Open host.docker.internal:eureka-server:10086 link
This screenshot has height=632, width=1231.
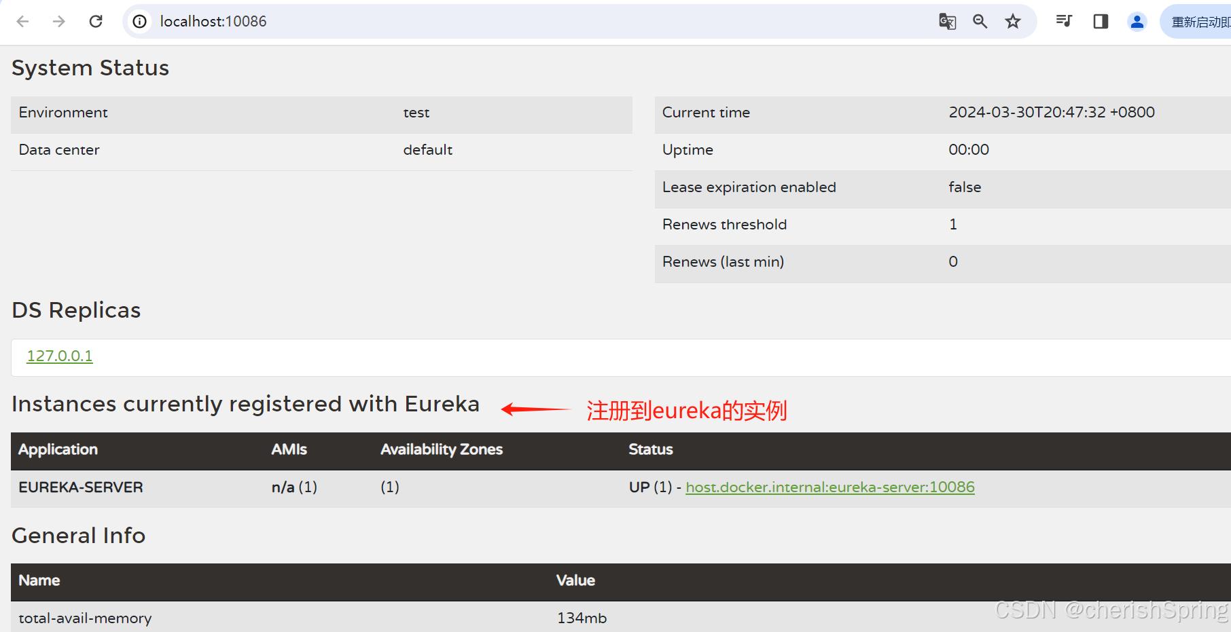(x=830, y=487)
